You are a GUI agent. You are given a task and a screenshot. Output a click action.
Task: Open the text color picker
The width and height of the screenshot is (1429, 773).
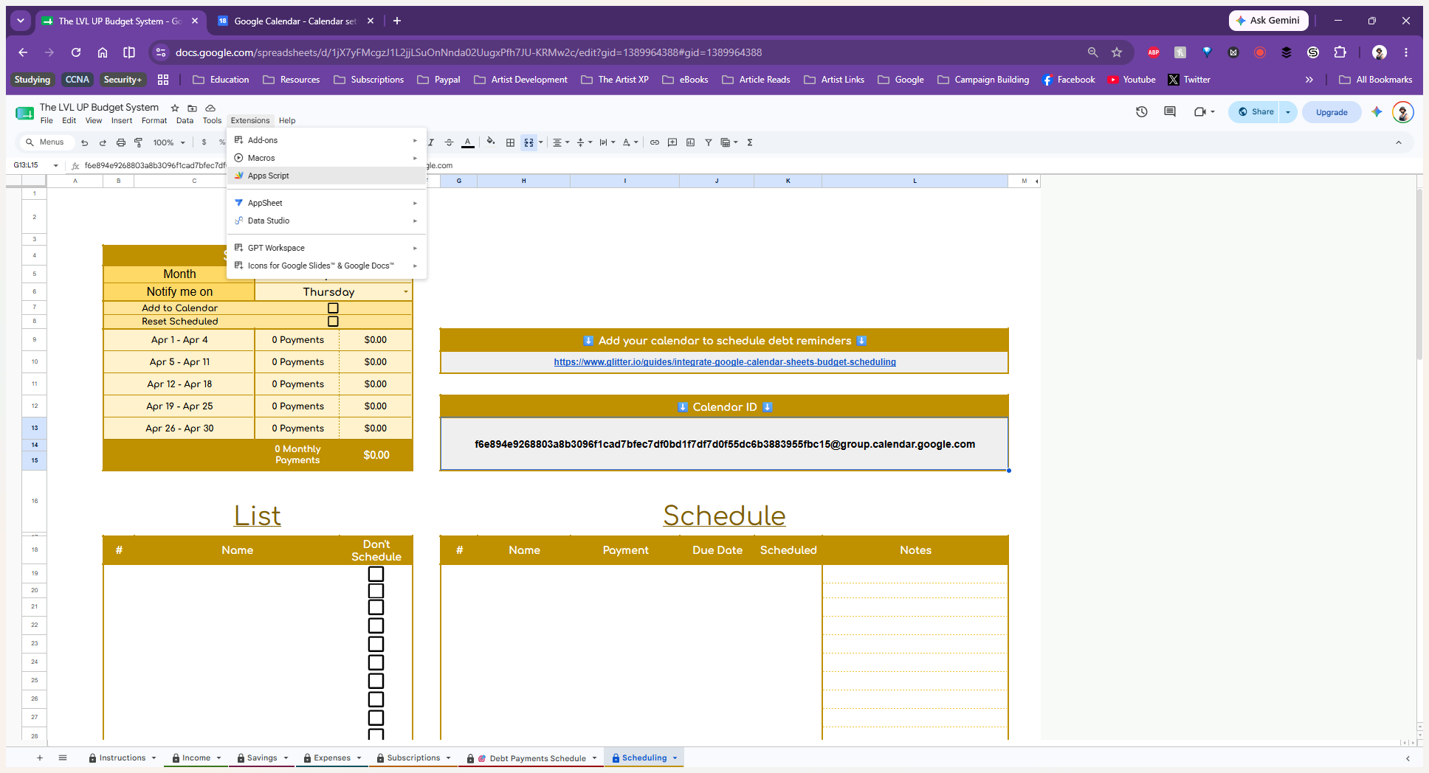(x=467, y=142)
